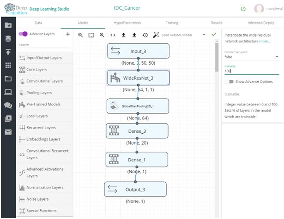Click the fit-to-screen icon in canvas toolbar
Image resolution: width=284 pixels, height=219 pixels.
(91, 35)
